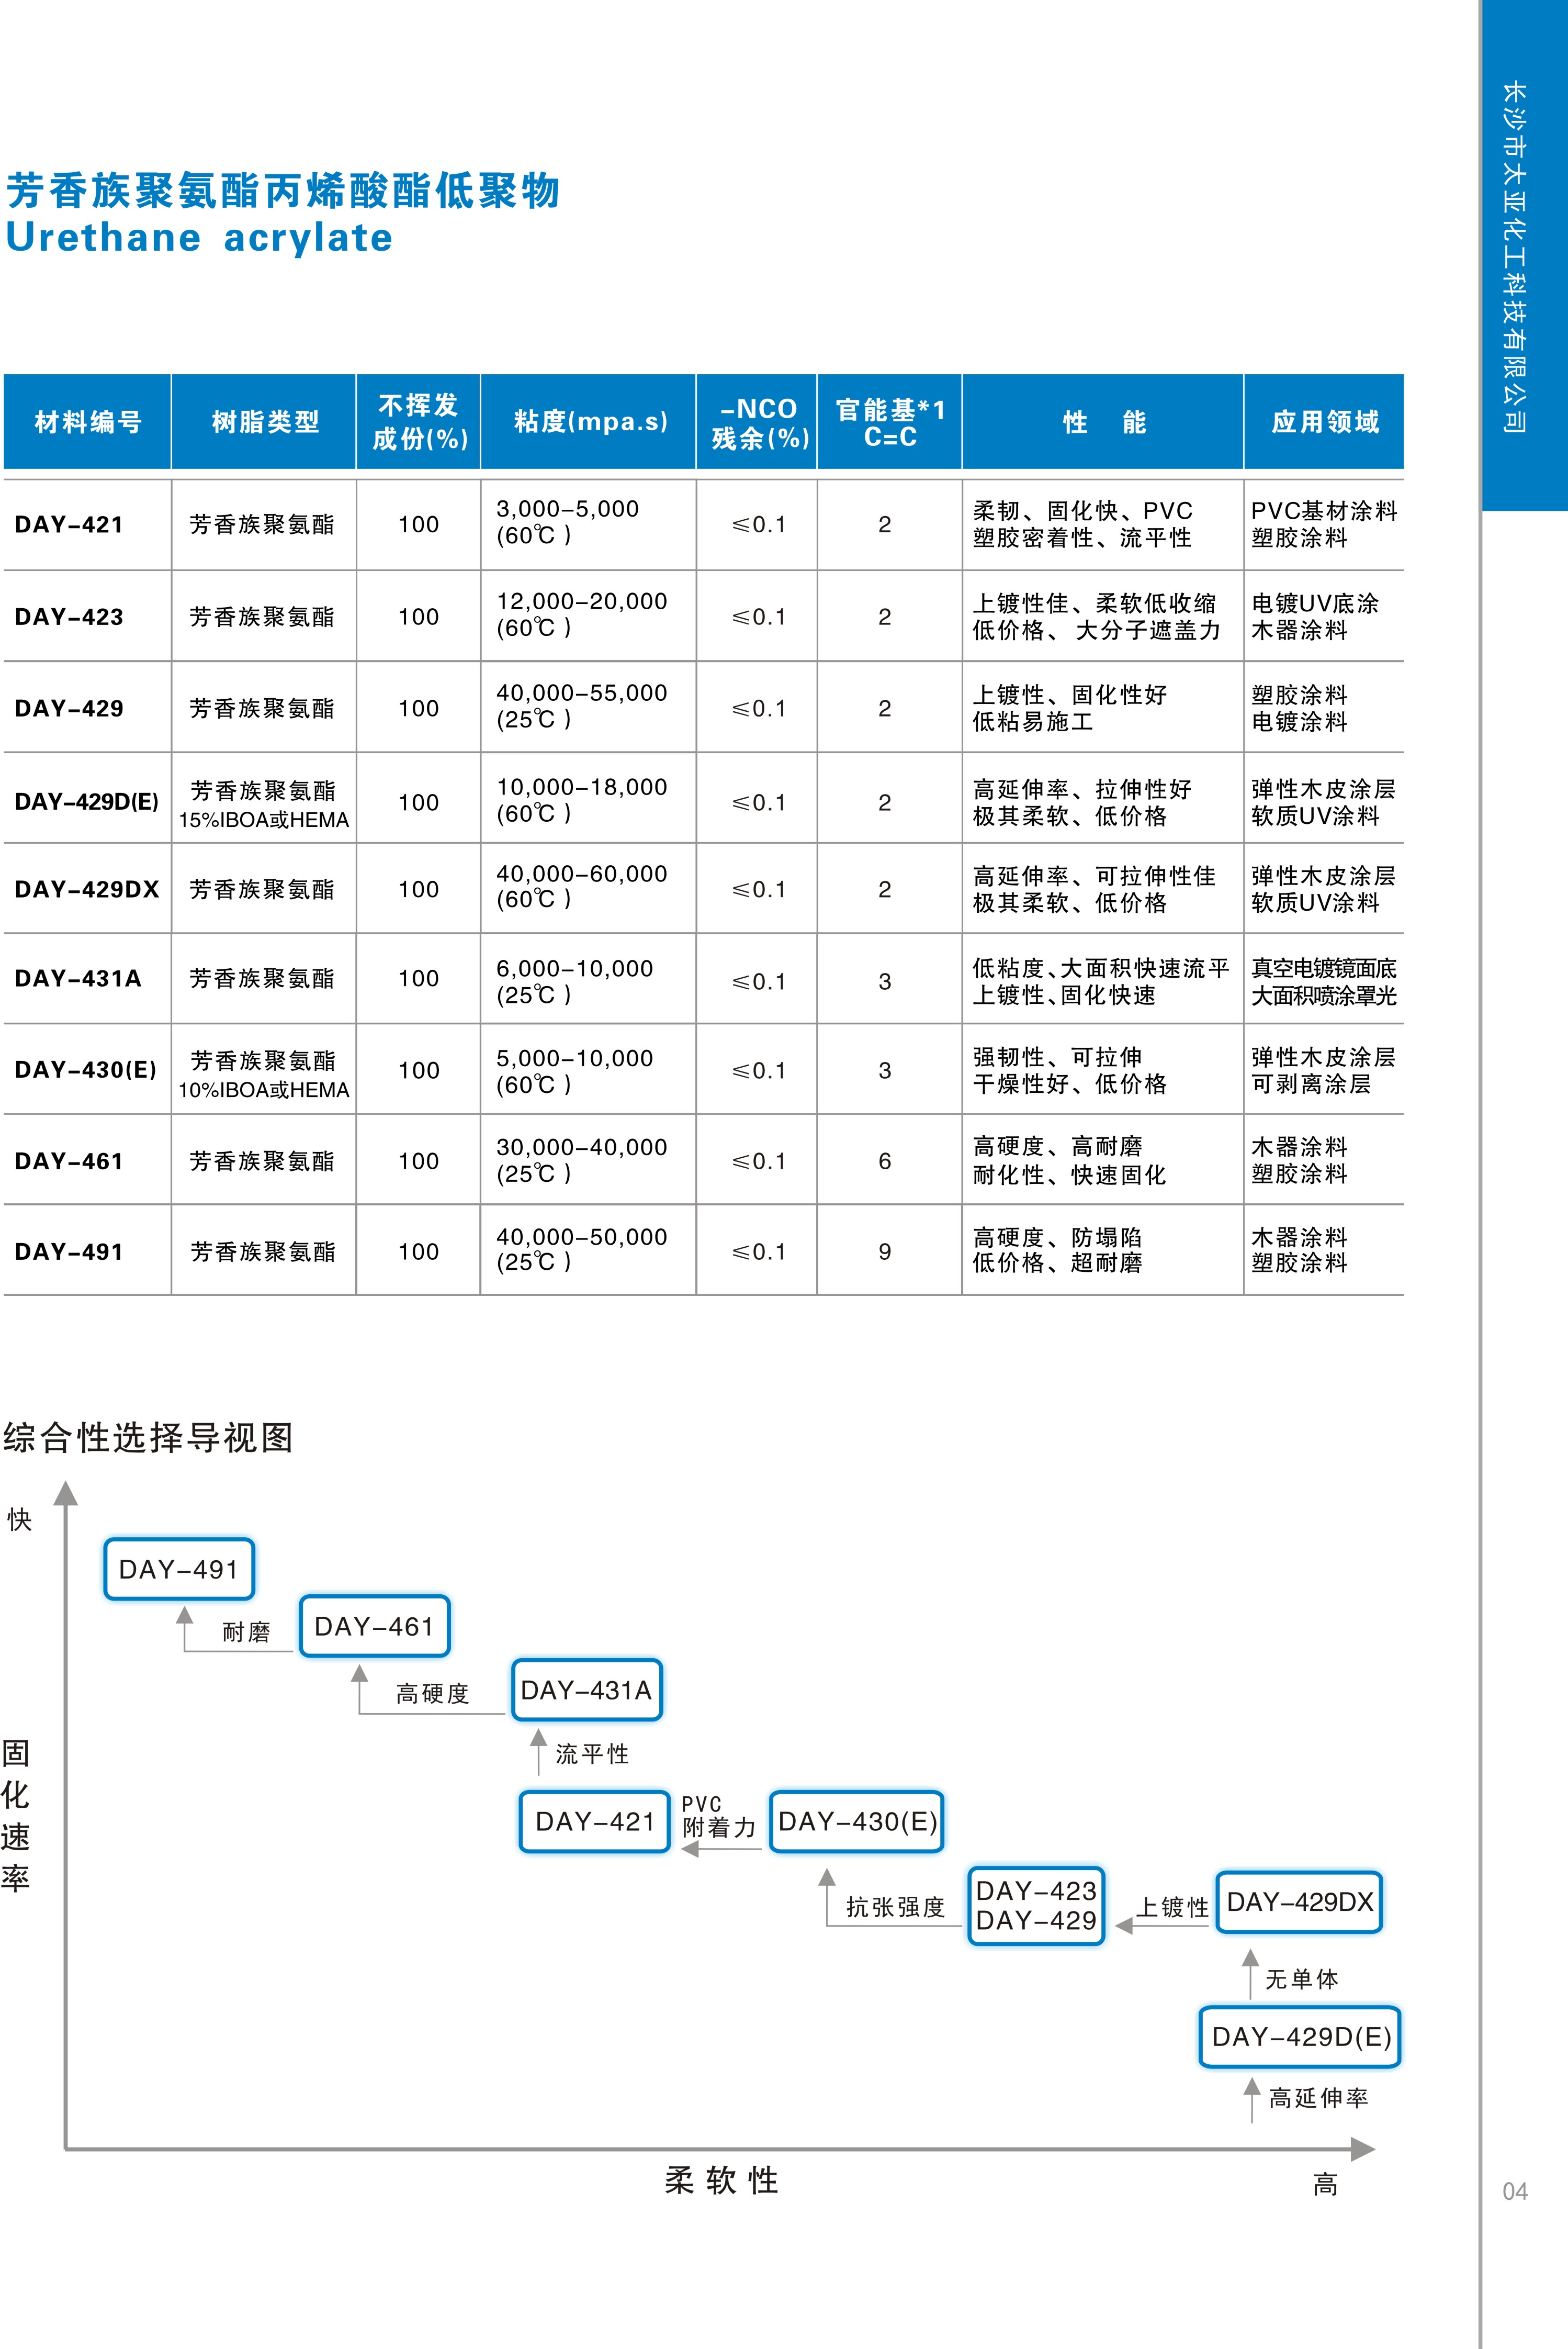This screenshot has height=2349, width=1568.
Task: Click the 柔软性 axis label
Action: click(722, 2181)
